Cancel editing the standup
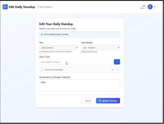This screenshot has height=124, width=164. (88, 101)
